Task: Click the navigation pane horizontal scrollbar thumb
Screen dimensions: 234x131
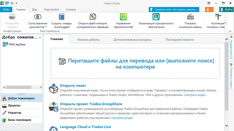Action: point(19,87)
